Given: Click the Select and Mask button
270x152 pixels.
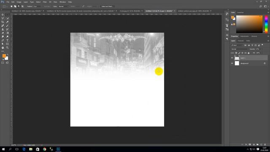Looking at the screenshot, I should pyautogui.click(x=107, y=6).
